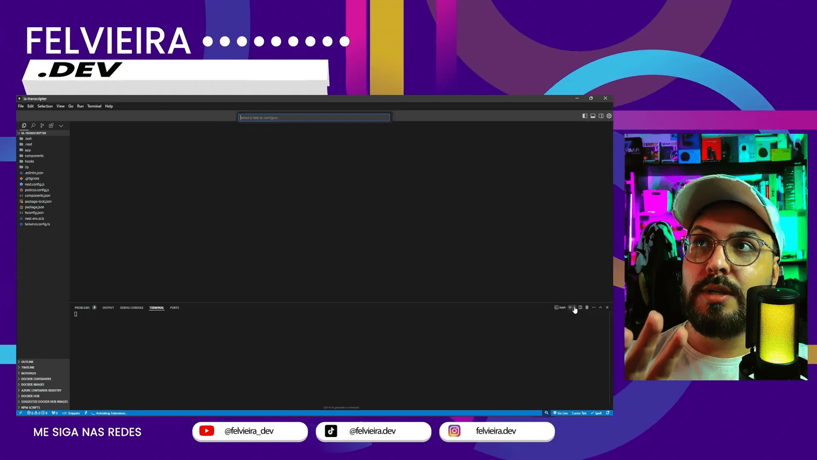Focus the 'Select a task to configure' input
Viewport: 817px width, 460px height.
[314, 118]
